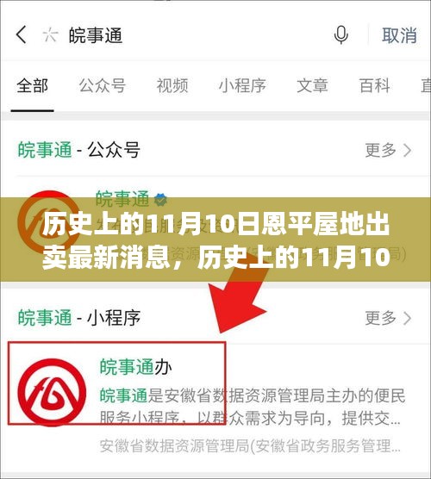Image resolution: width=431 pixels, height=479 pixels.
Task: Open the 百科 tab
Action: pos(375,85)
